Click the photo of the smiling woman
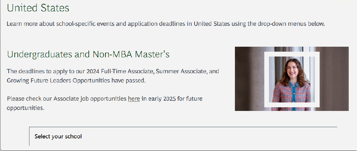Viewport: 357px width, 151px height. coord(292,79)
